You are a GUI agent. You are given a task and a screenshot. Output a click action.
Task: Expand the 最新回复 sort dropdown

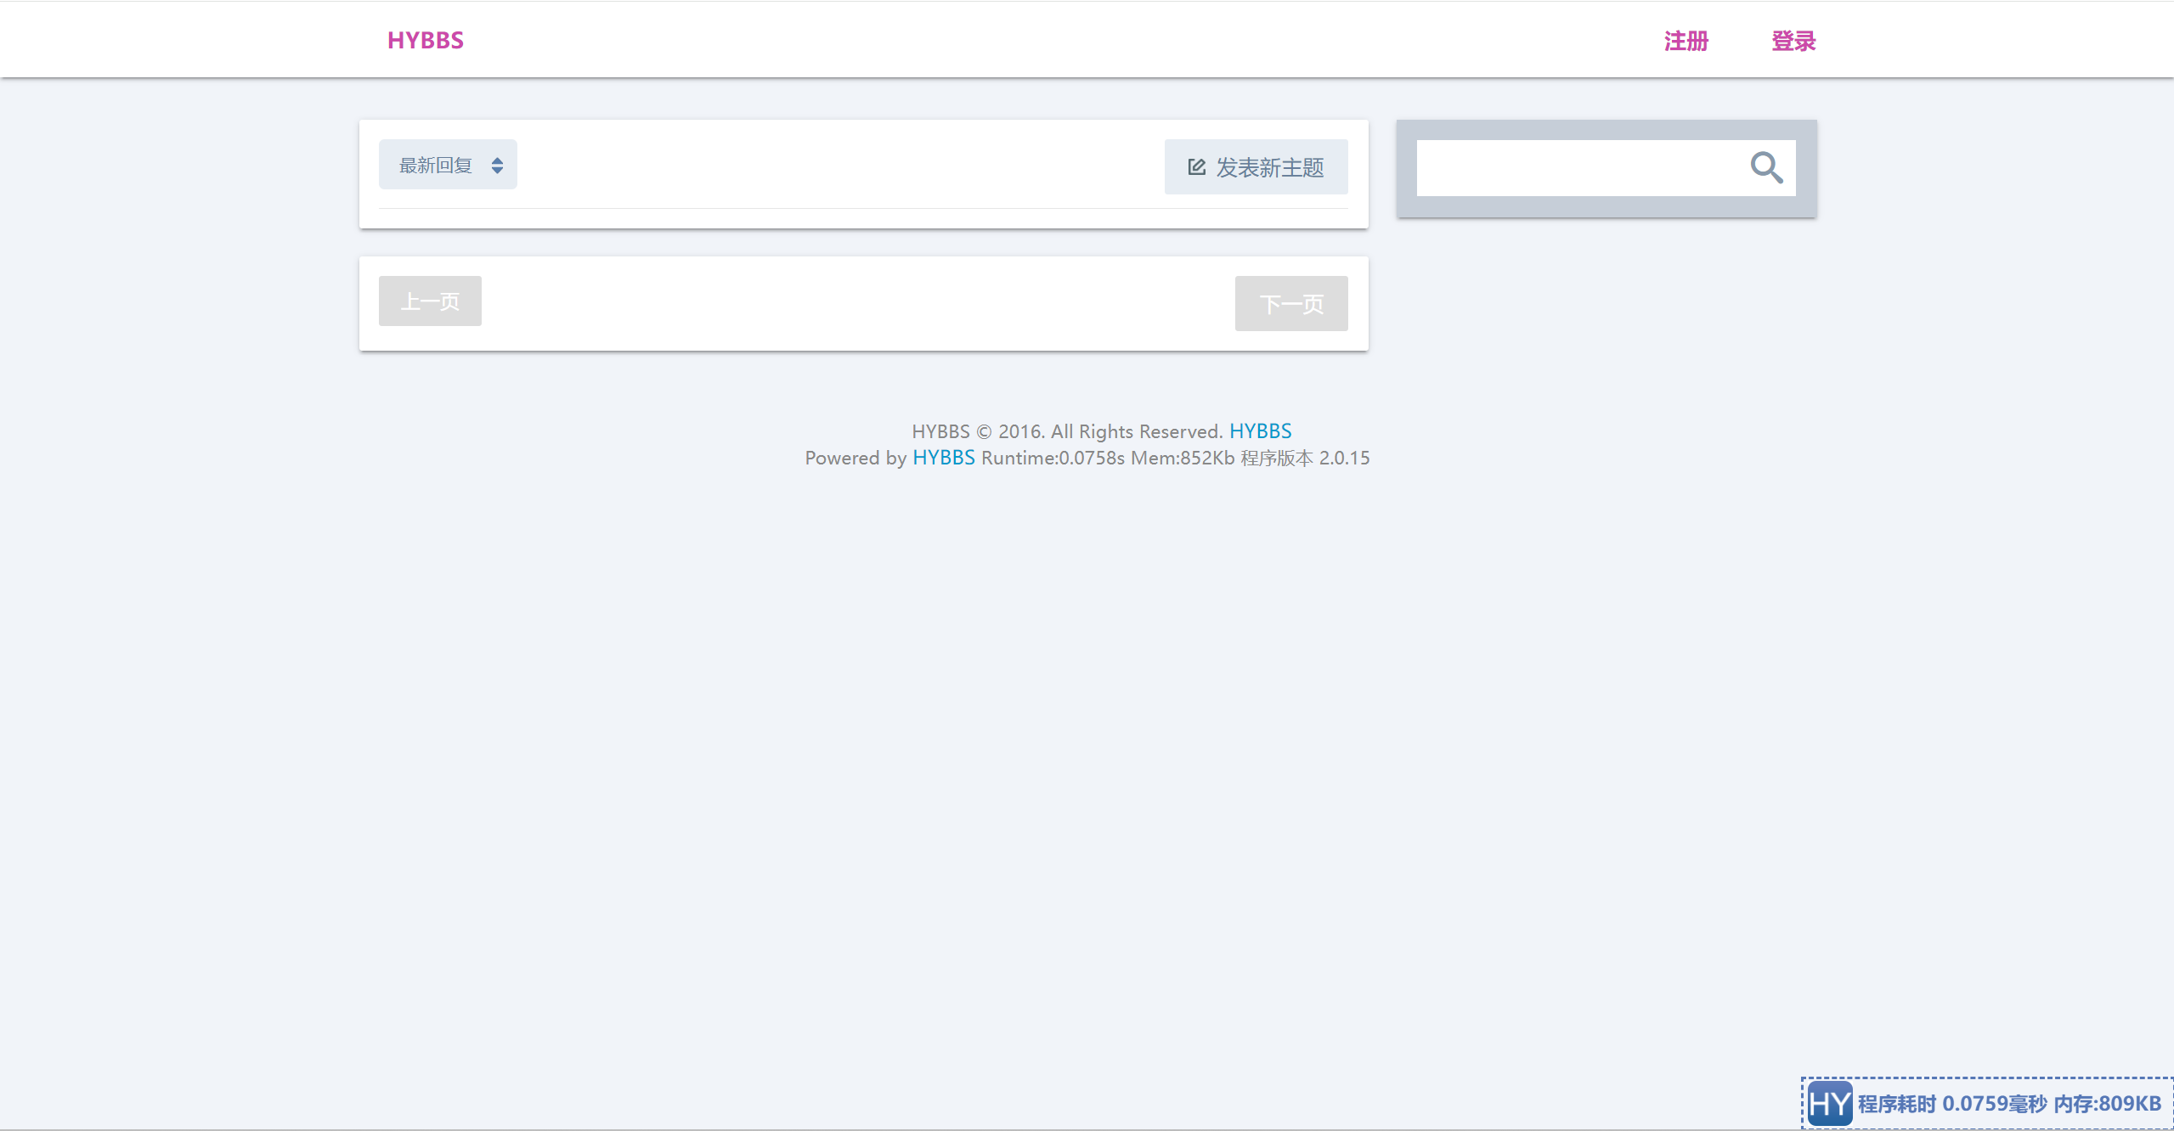pos(448,165)
